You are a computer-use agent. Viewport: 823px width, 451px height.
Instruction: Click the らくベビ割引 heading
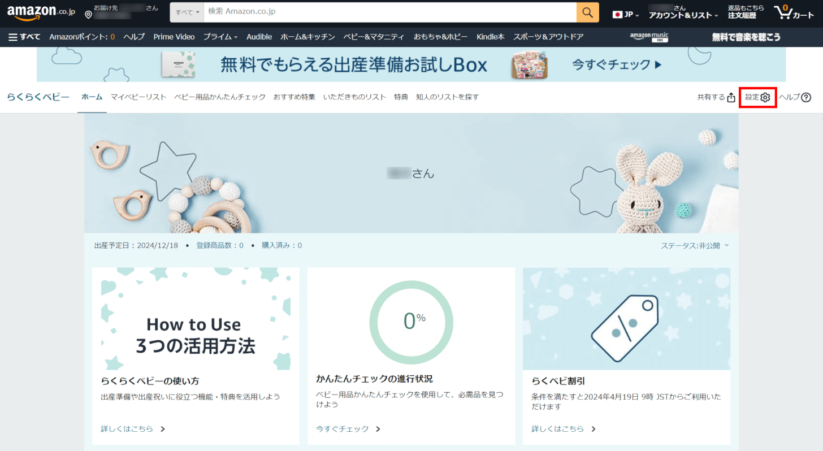558,381
